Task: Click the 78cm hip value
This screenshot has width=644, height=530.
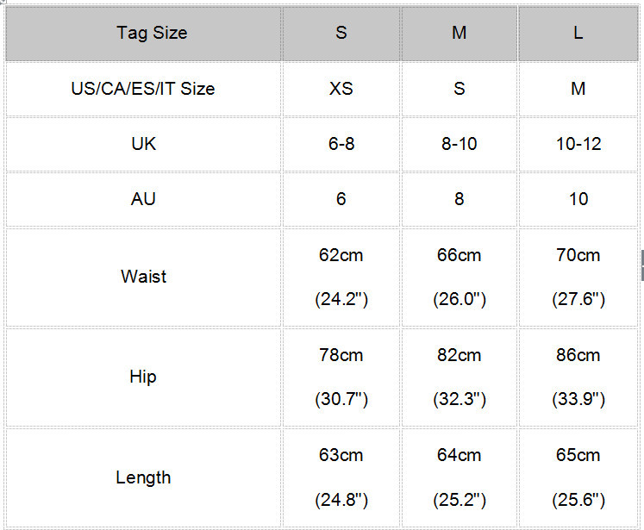Action: (341, 355)
